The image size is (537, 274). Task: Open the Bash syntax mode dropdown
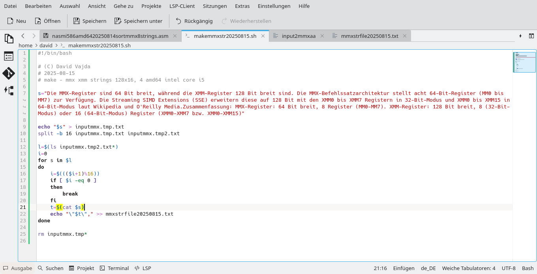click(x=528, y=268)
